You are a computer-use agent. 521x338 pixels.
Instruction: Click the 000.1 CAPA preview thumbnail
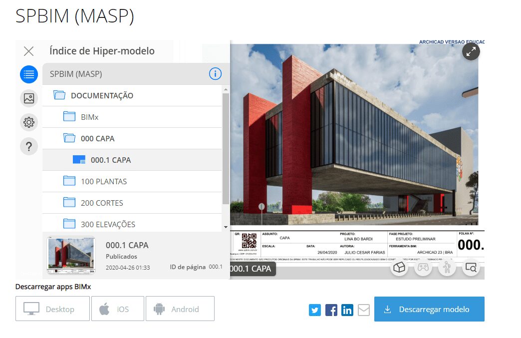[x=71, y=253]
